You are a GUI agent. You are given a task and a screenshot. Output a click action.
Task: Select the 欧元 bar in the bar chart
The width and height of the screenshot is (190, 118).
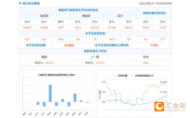38,103
